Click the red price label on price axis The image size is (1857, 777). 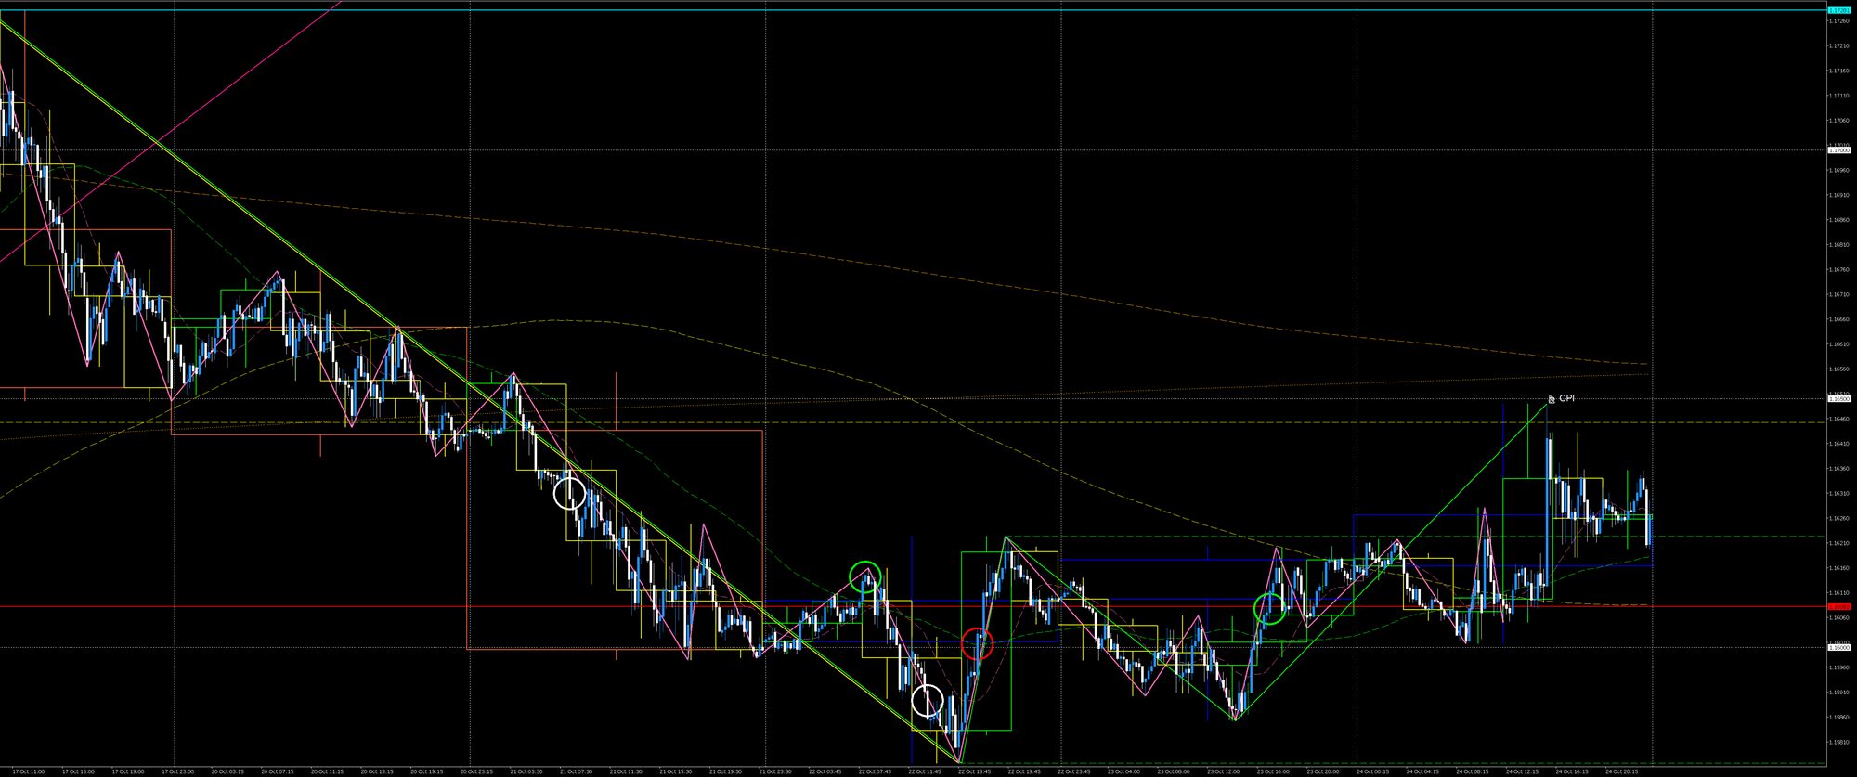(1838, 607)
